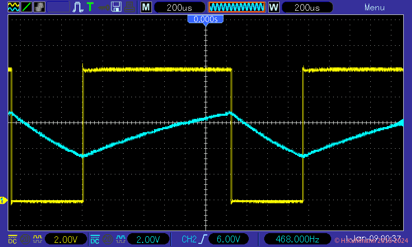Open the window timebase 200us field

tap(307, 8)
